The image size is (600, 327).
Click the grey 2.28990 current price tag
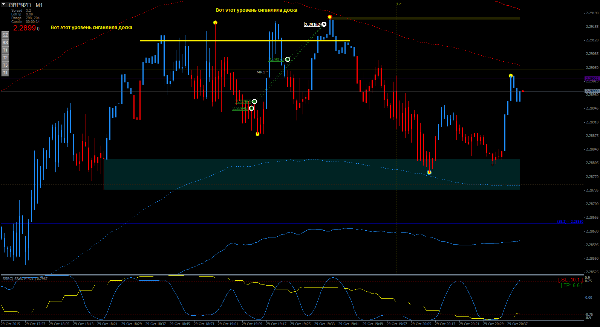click(x=592, y=91)
